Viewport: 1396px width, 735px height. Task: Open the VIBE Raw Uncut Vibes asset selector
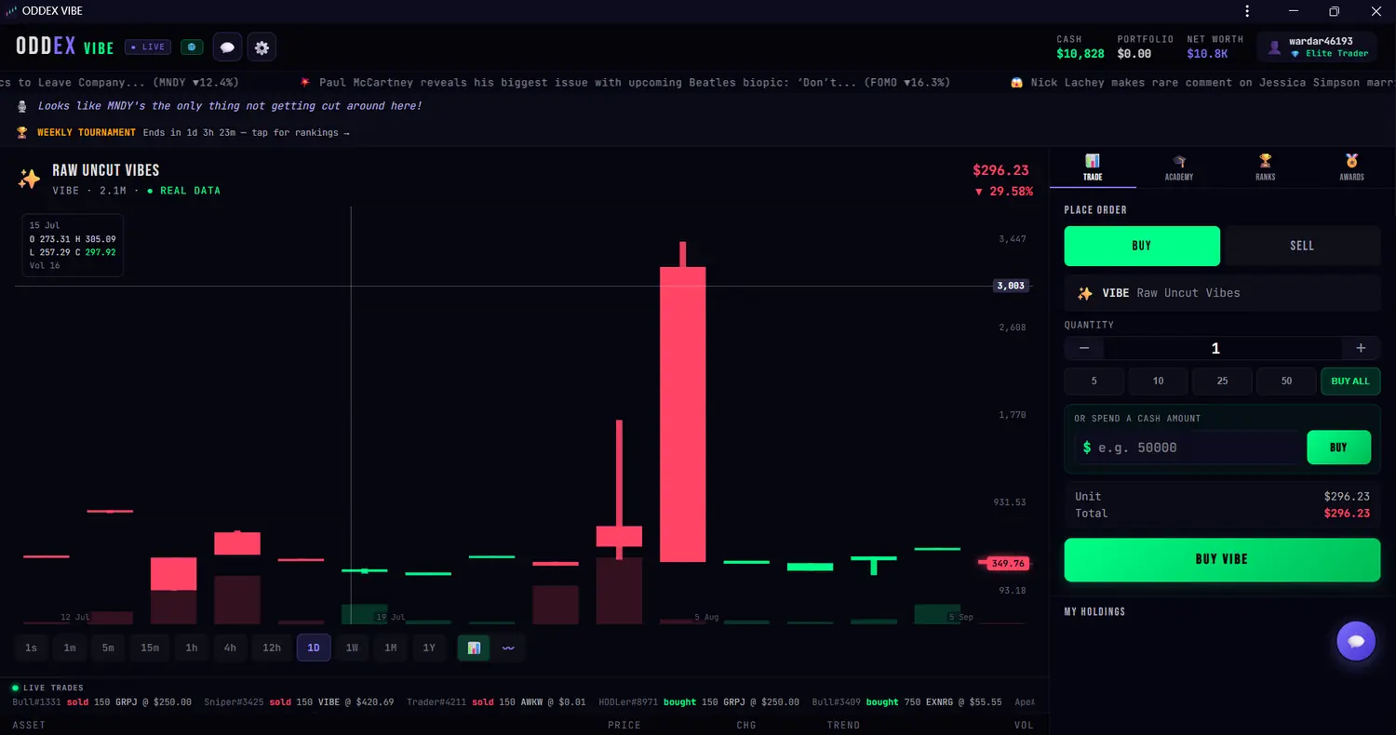point(1222,293)
